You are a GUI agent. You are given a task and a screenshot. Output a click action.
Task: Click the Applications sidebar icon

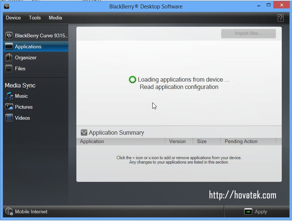pyautogui.click(x=9, y=46)
